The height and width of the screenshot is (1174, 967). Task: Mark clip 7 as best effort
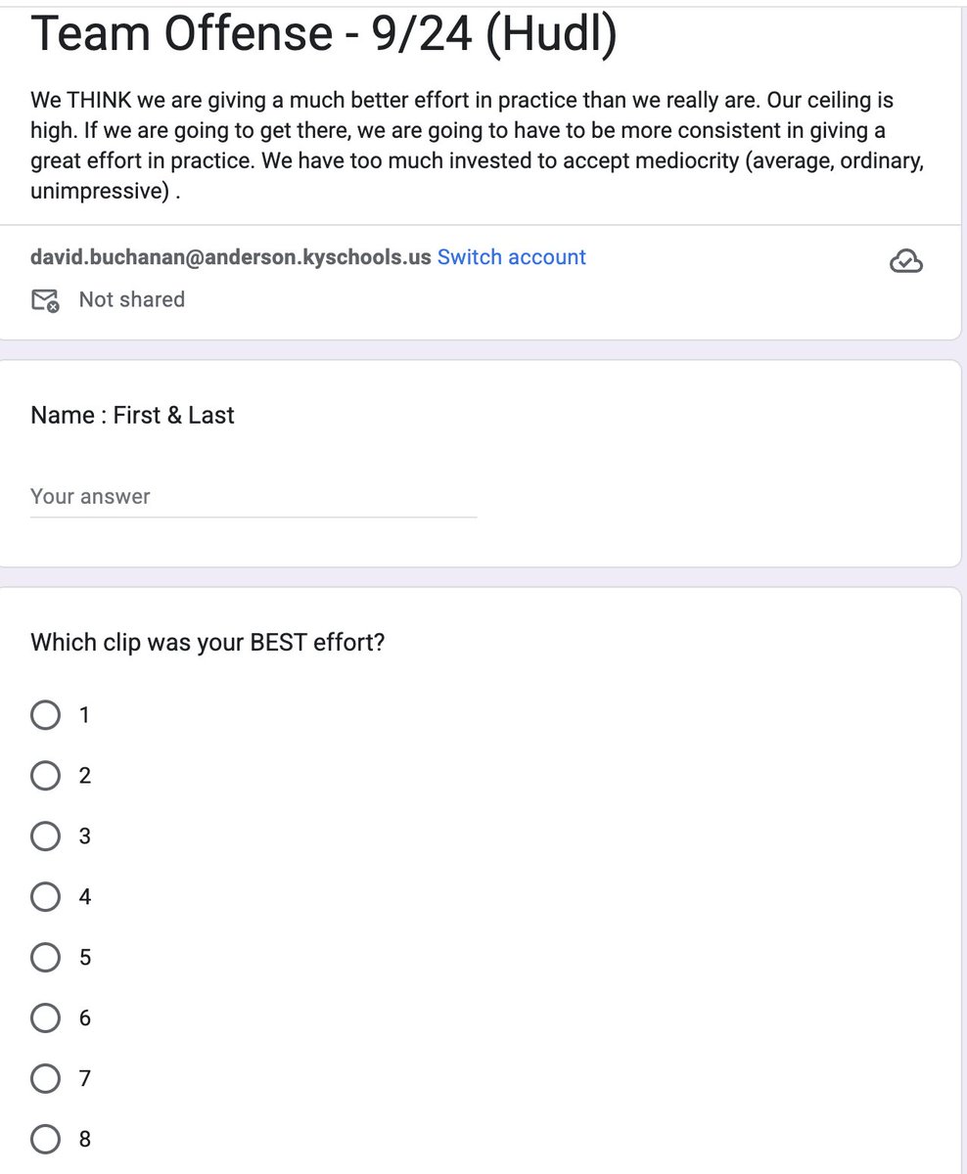[45, 1079]
